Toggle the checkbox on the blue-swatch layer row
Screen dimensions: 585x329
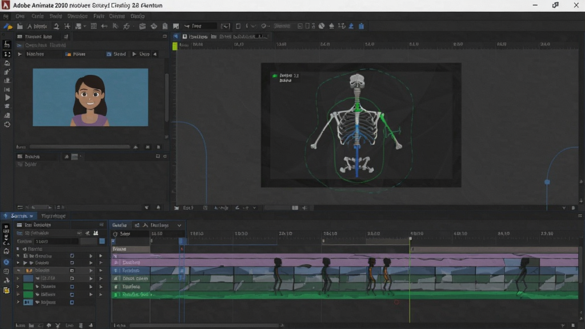[72, 279]
